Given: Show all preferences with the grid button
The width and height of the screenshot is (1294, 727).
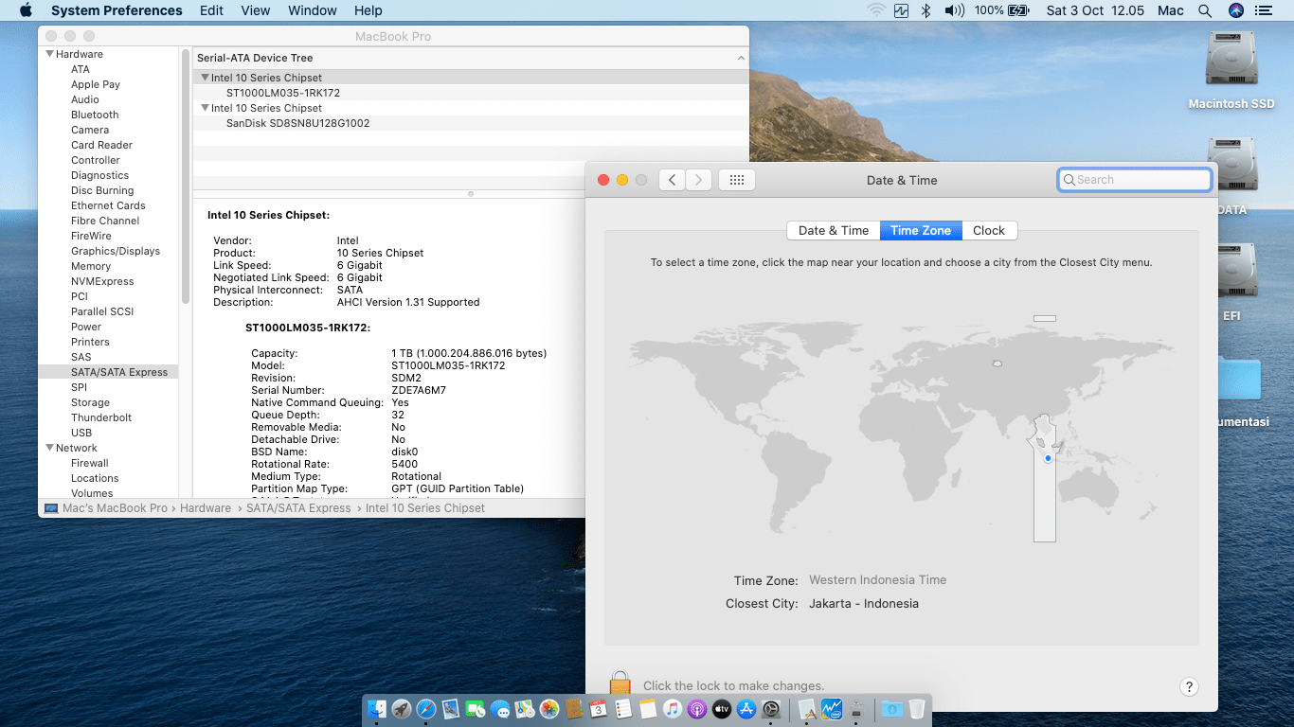Looking at the screenshot, I should click(737, 180).
